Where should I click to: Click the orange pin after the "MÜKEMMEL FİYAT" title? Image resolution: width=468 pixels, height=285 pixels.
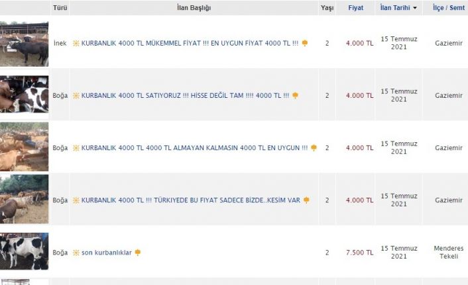coord(305,43)
